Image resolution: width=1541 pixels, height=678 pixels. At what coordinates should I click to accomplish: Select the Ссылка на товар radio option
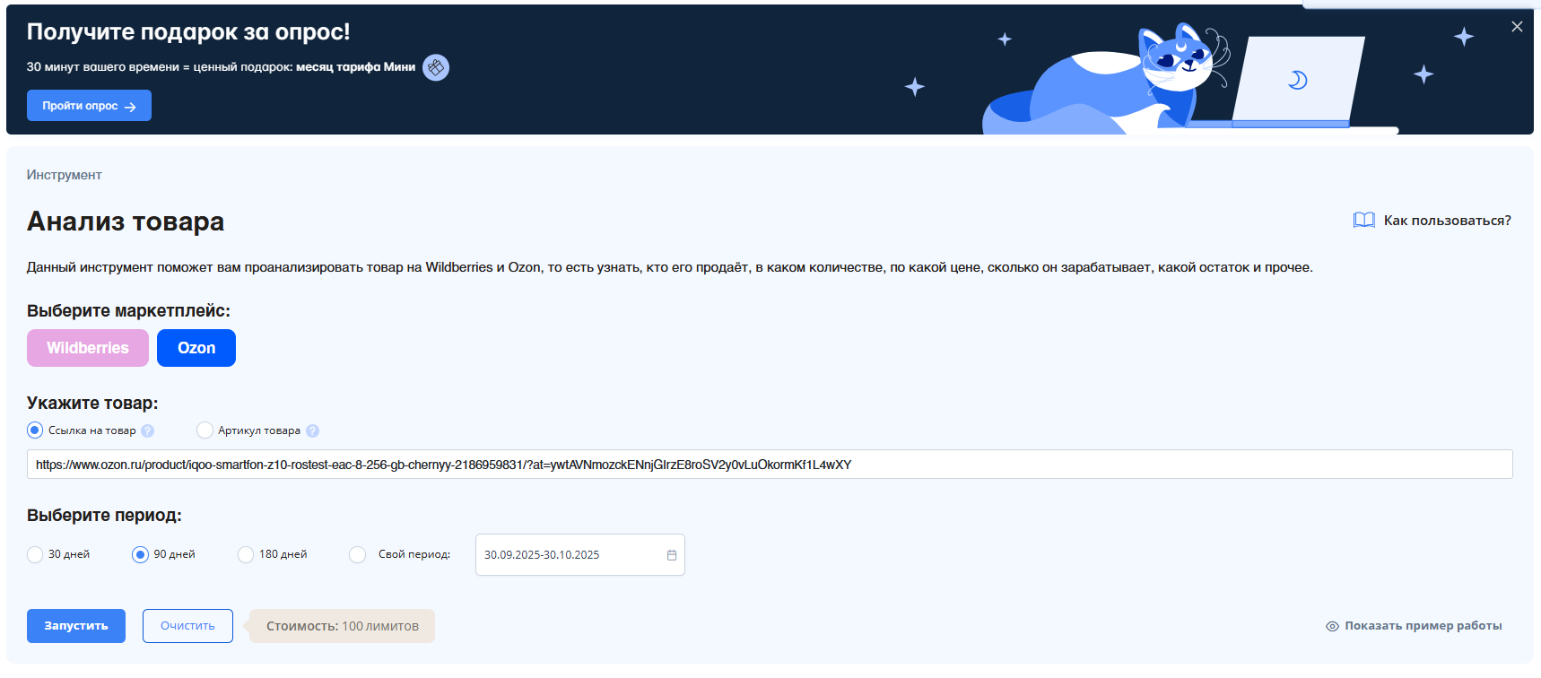(35, 430)
